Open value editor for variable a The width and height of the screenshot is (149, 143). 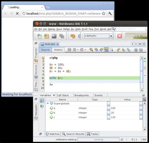(141, 108)
